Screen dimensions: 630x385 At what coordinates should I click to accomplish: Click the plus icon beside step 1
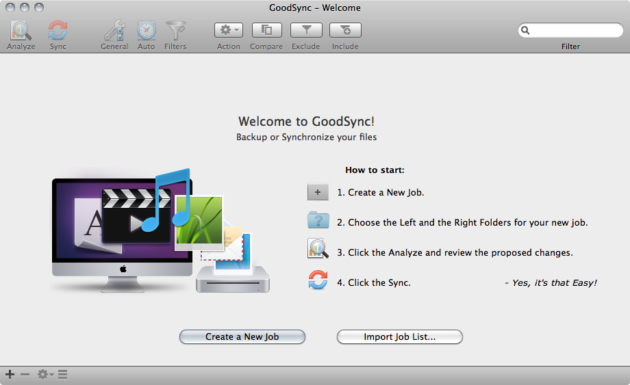tap(318, 192)
